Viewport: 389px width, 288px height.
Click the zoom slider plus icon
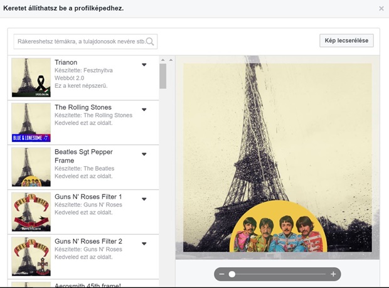(x=333, y=274)
